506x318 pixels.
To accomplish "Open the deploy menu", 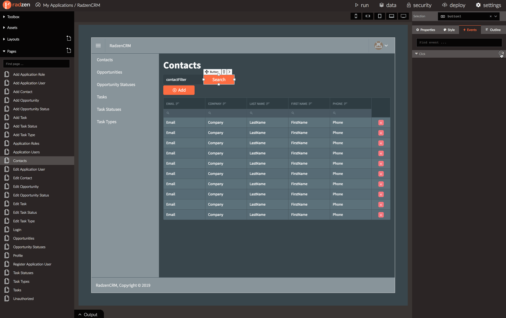I will point(454,5).
